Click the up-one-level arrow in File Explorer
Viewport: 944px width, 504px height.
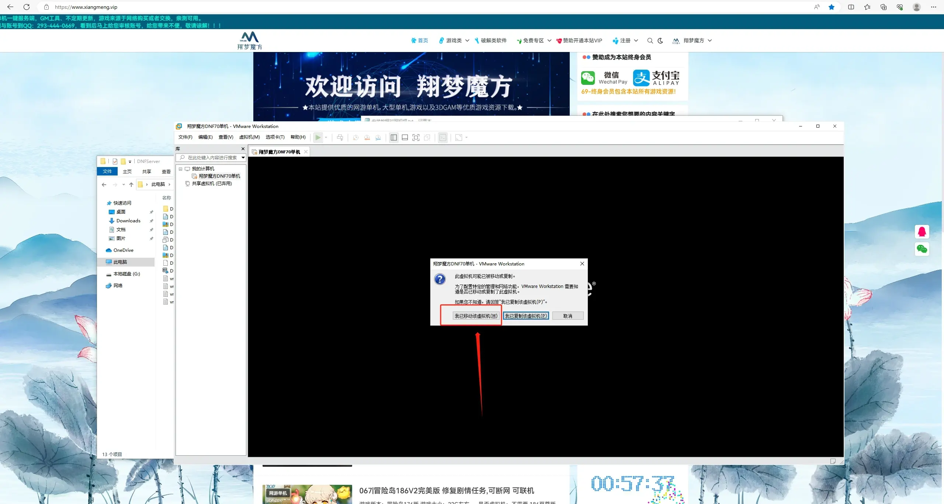tap(131, 185)
